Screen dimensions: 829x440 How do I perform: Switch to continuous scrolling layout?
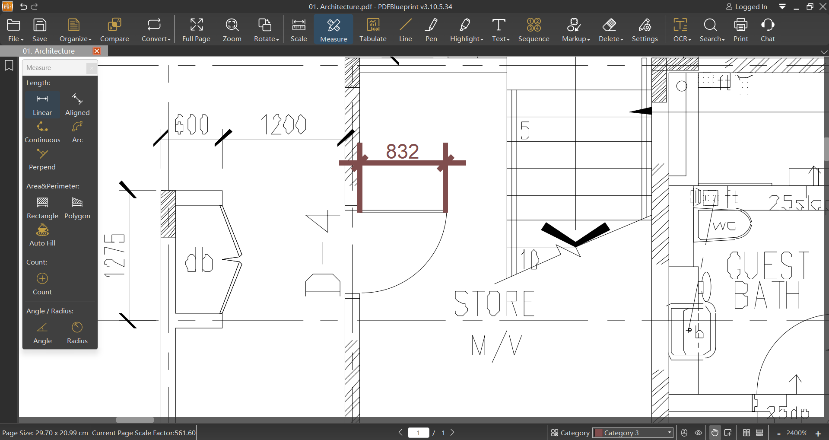click(x=759, y=433)
